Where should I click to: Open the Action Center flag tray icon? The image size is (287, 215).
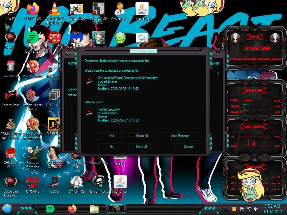click(242, 209)
